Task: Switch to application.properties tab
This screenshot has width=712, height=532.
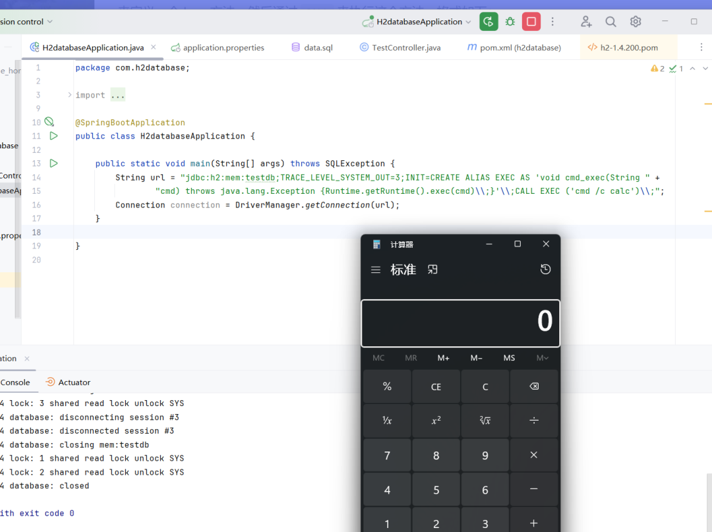Action: pyautogui.click(x=218, y=47)
